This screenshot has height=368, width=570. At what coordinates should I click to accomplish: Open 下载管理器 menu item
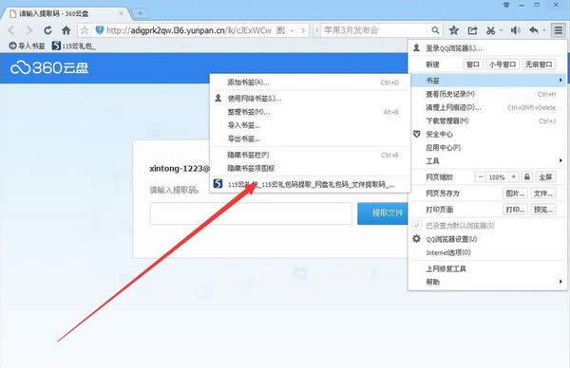point(487,120)
